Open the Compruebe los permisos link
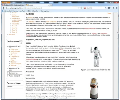 (15, 57)
